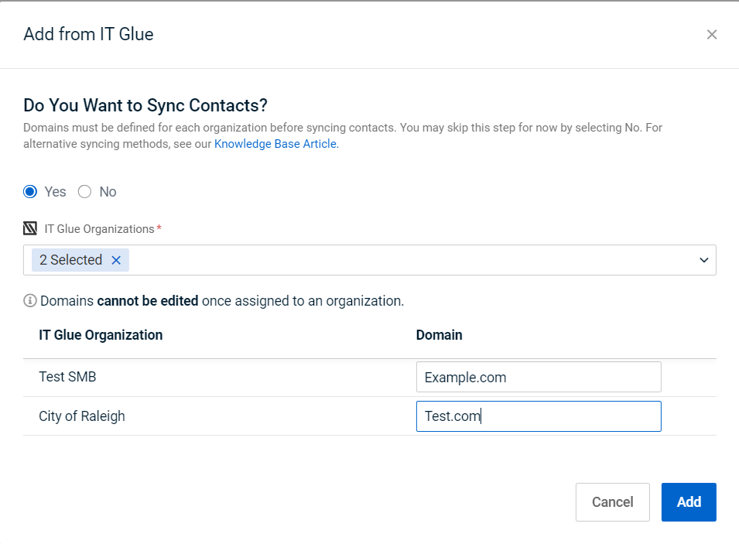Select the Yes radio button
739x544 pixels.
30,192
